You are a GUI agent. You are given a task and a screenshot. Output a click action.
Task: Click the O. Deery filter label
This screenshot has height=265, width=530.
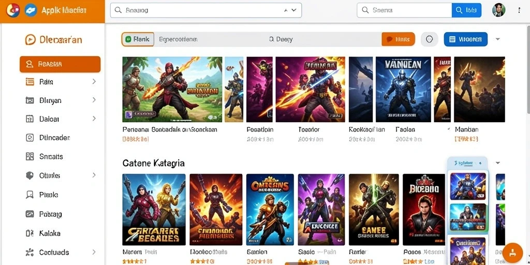click(x=281, y=39)
